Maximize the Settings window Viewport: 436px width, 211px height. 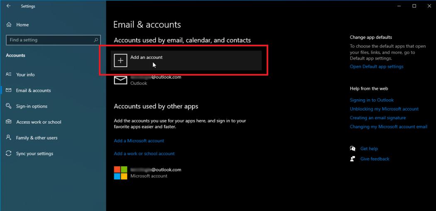pyautogui.click(x=414, y=6)
